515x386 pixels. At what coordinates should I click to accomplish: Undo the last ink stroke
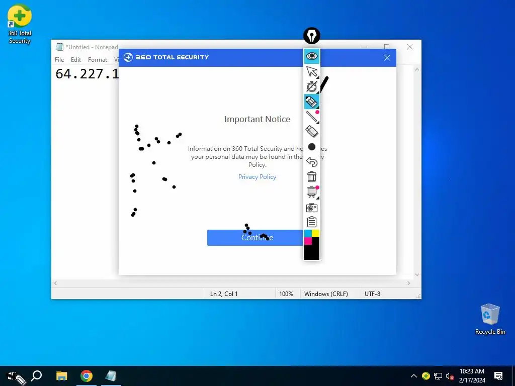311,162
